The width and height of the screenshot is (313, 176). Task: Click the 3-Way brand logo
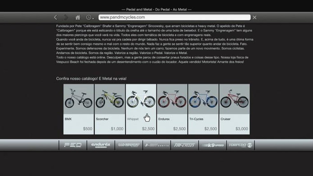156,145
